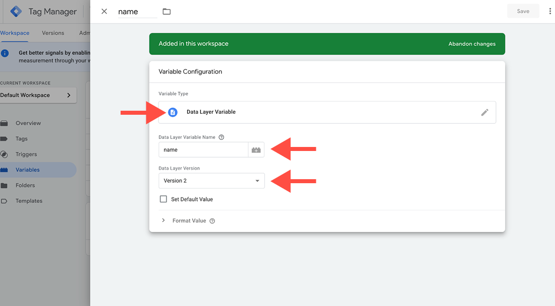Edit variable type with pencil icon

[484, 112]
